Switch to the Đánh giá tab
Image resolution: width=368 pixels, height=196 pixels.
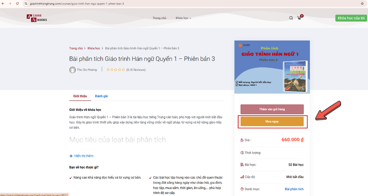pyautogui.click(x=101, y=96)
